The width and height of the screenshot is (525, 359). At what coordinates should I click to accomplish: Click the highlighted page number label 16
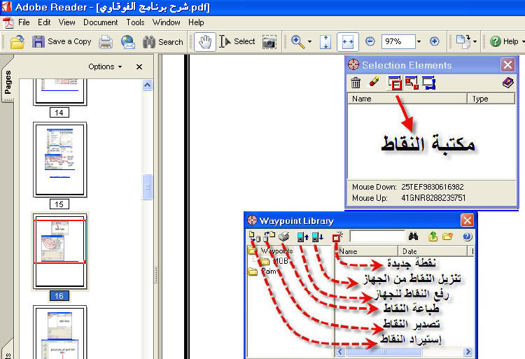point(59,296)
